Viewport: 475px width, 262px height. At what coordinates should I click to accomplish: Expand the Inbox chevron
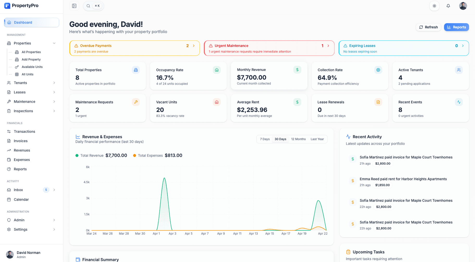[54, 190]
